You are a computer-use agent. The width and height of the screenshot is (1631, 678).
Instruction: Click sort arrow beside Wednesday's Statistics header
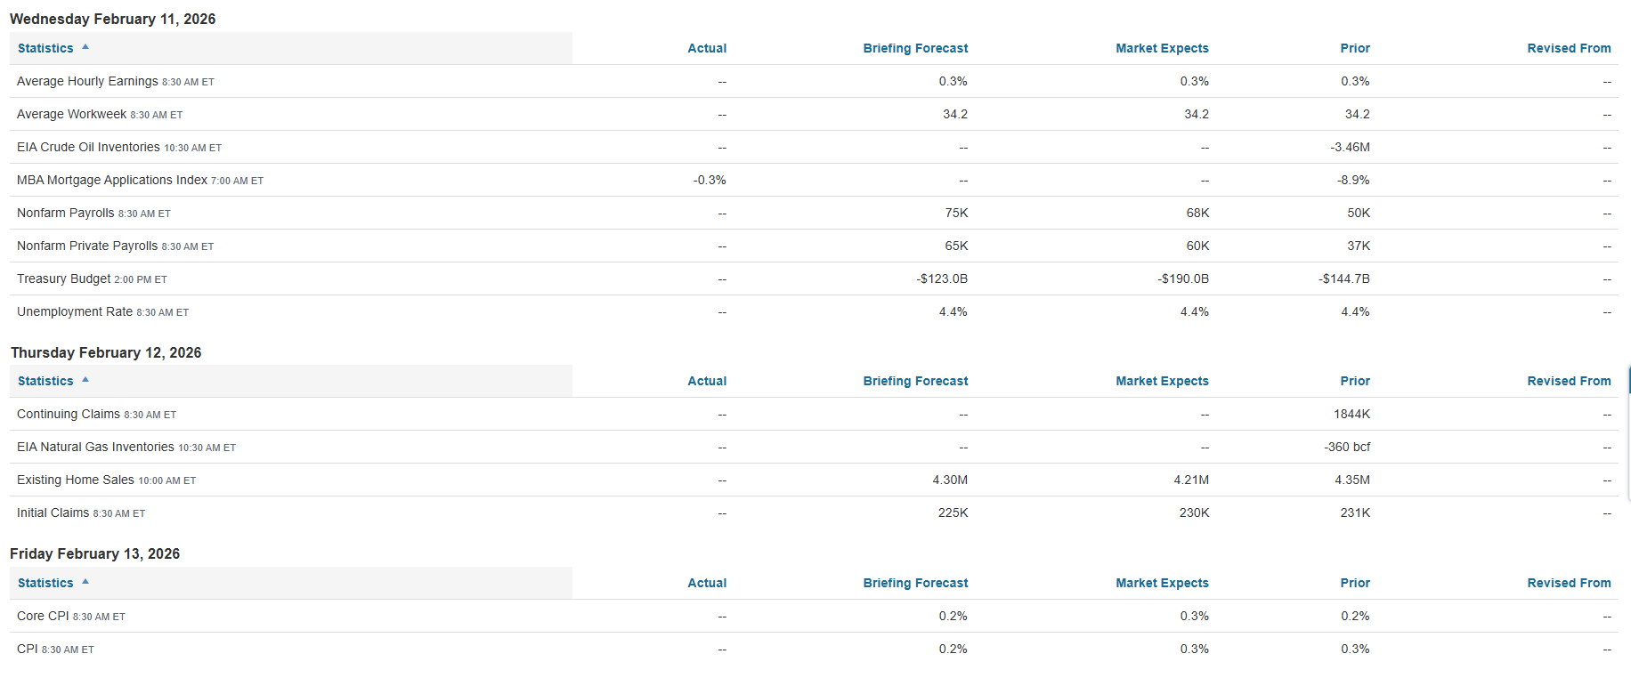(x=85, y=47)
